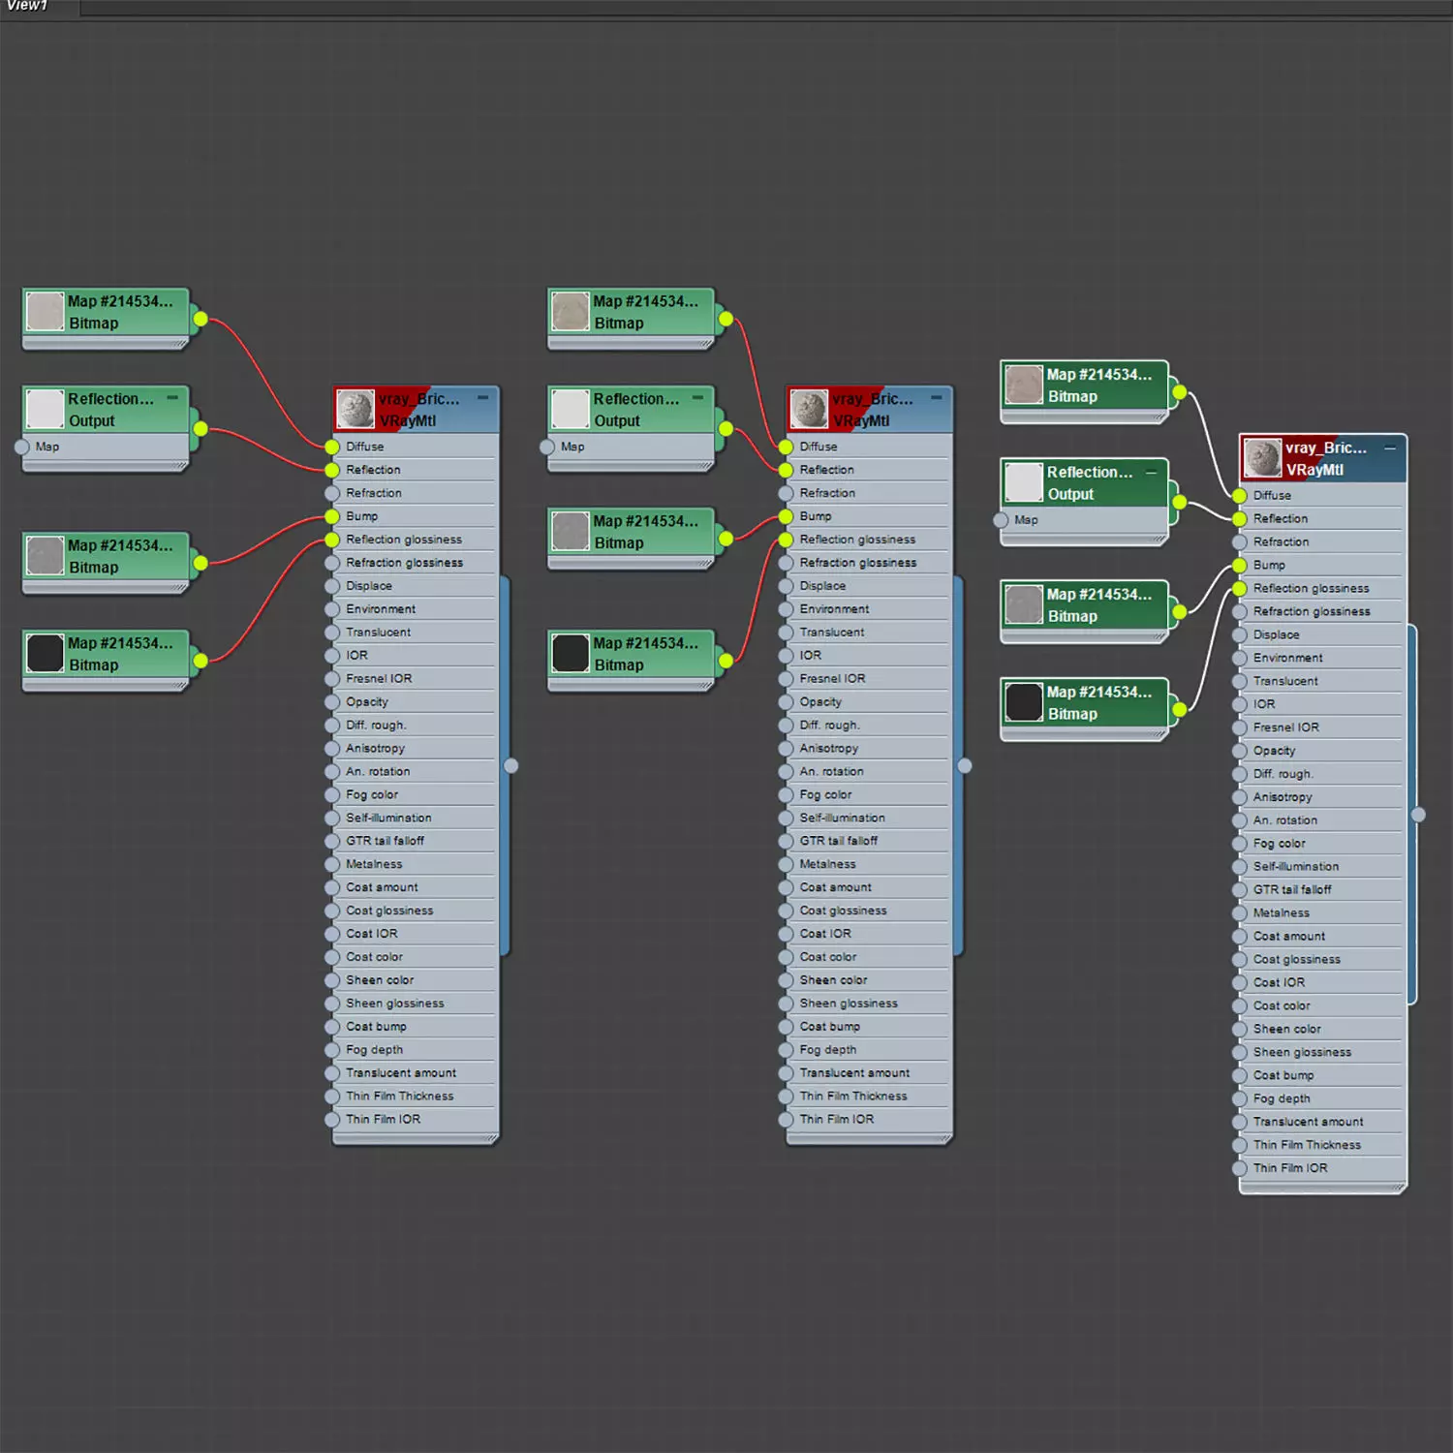1453x1453 pixels.
Task: Collapse the leftmost Reflection Output node
Action: point(172,398)
